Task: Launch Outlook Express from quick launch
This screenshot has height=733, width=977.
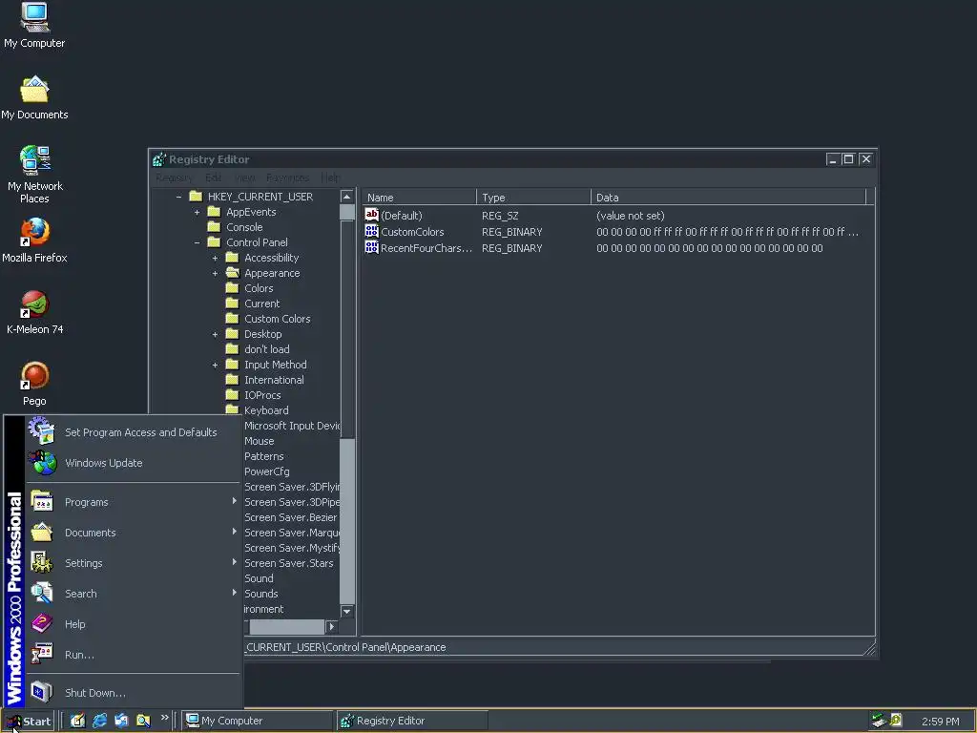Action: click(121, 721)
